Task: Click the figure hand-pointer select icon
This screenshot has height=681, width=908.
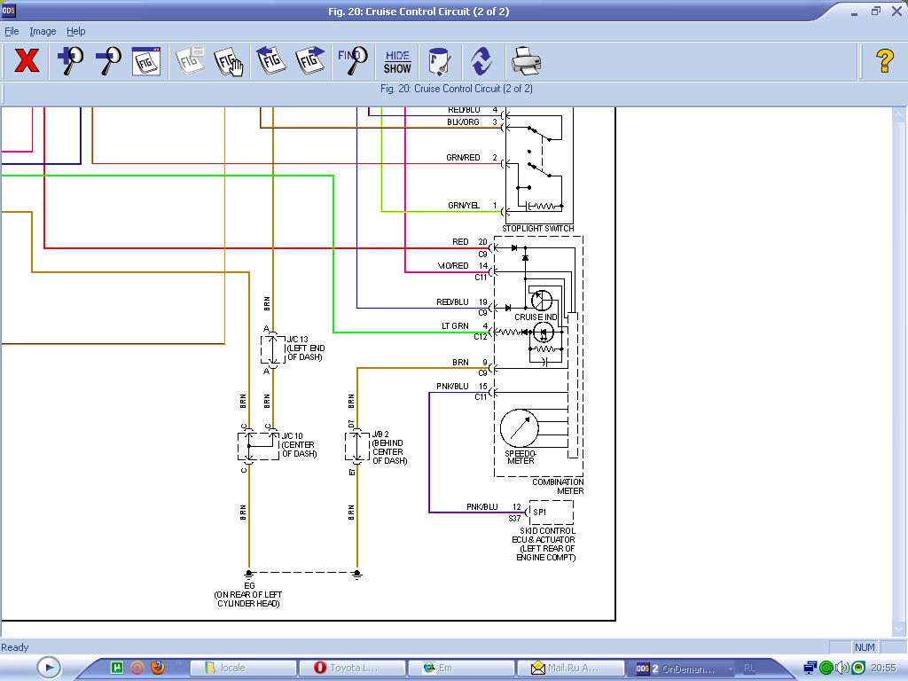Action: pyautogui.click(x=228, y=61)
